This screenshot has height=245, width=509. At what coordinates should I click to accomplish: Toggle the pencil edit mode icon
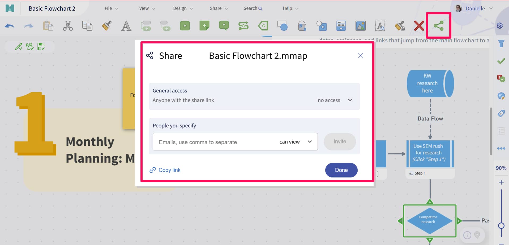click(19, 47)
